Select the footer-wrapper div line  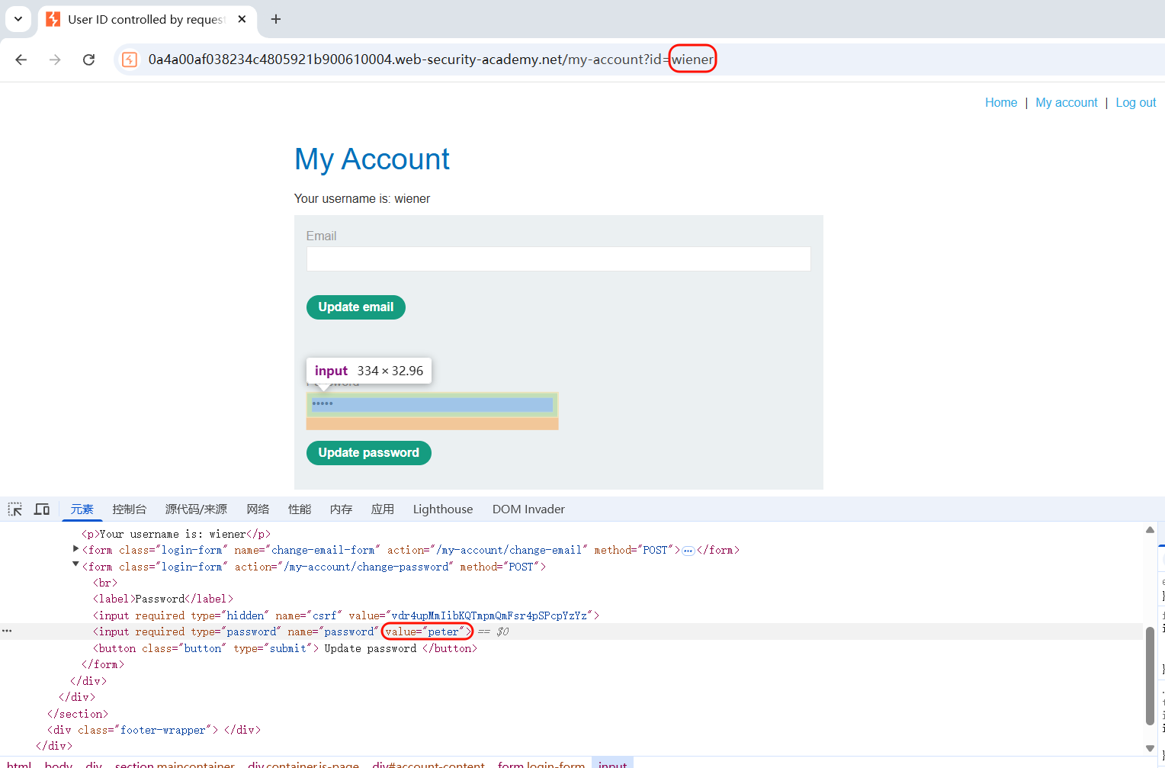(153, 730)
